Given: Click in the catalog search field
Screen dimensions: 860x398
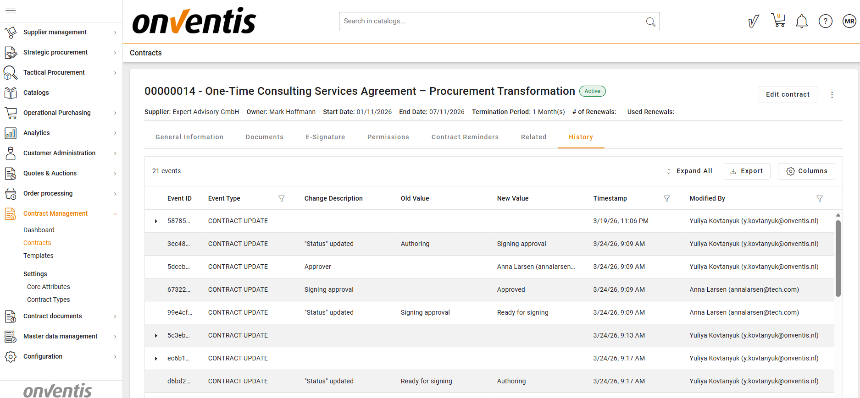Looking at the screenshot, I should pyautogui.click(x=491, y=22).
